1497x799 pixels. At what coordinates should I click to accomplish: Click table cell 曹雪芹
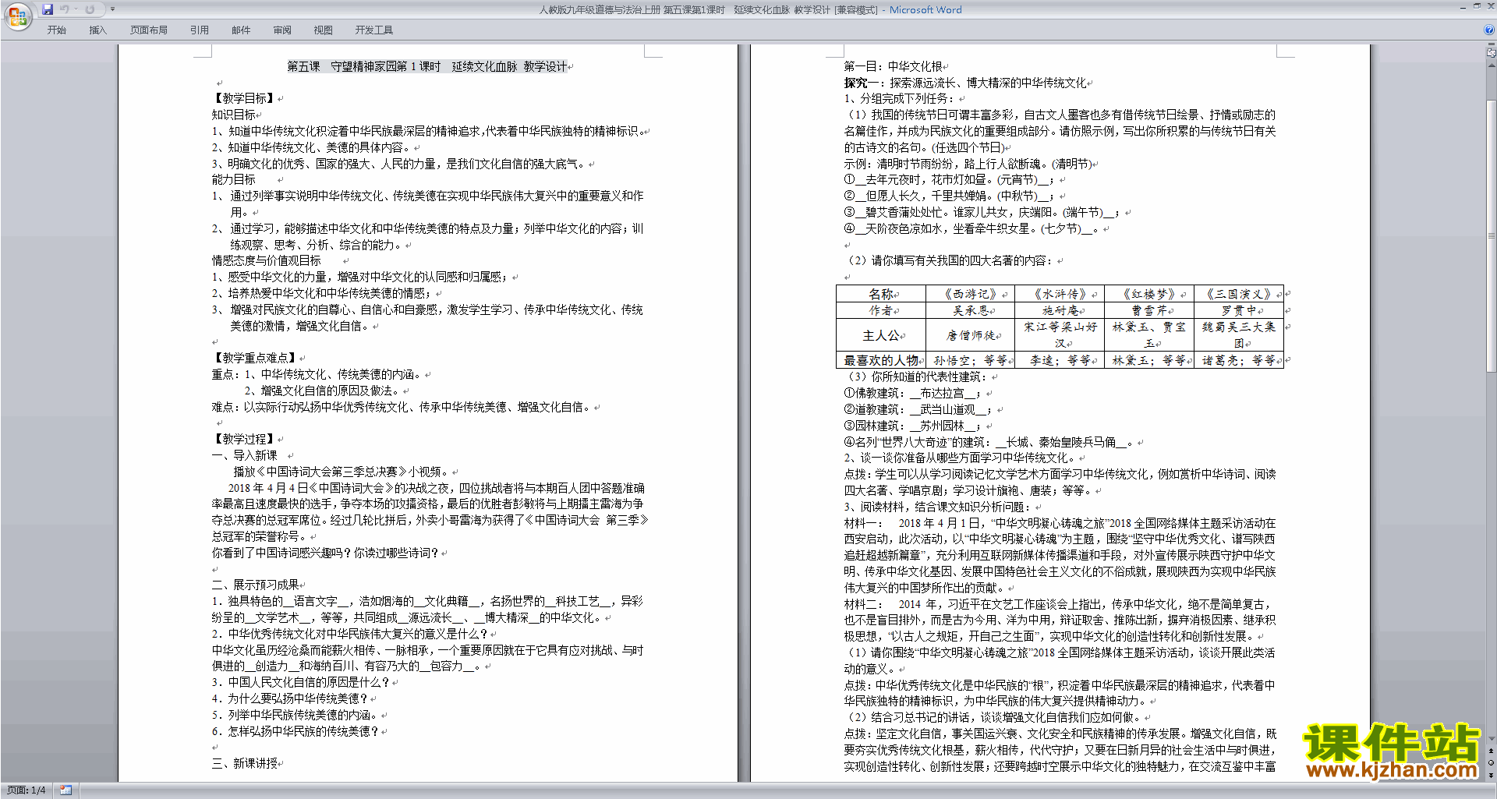pyautogui.click(x=1149, y=311)
